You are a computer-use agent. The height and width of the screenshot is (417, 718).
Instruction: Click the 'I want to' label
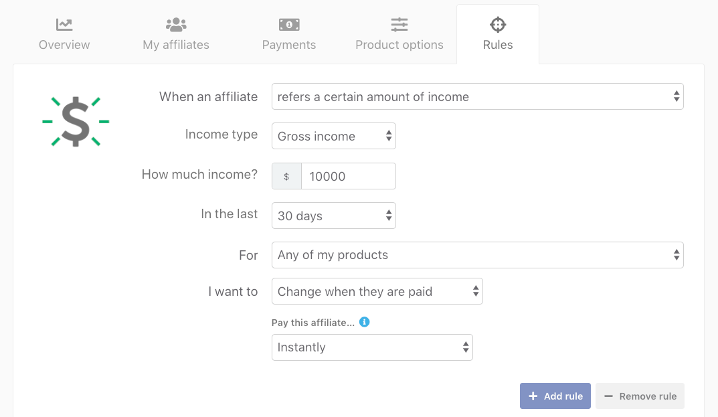(233, 291)
